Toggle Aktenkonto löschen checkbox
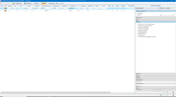The width and height of the screenshot is (176, 97). tap(138, 30)
